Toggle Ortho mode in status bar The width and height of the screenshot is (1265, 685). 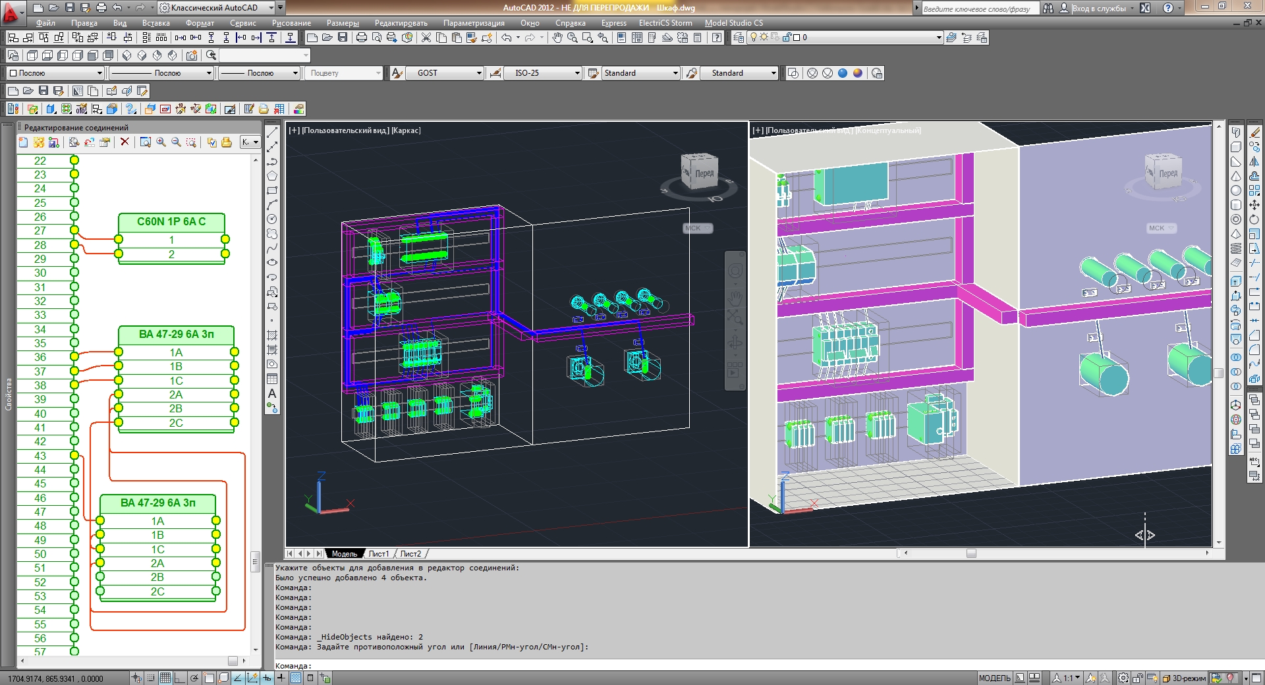[x=179, y=678]
